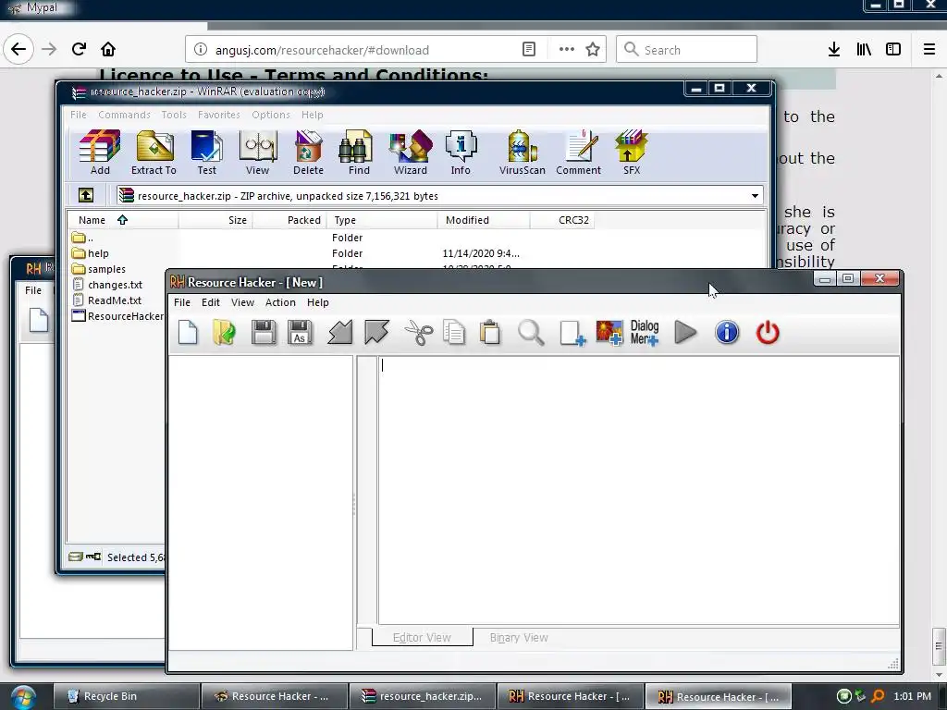Viewport: 947px width, 710px height.
Task: Click the Add new resource page icon
Action: tap(572, 333)
